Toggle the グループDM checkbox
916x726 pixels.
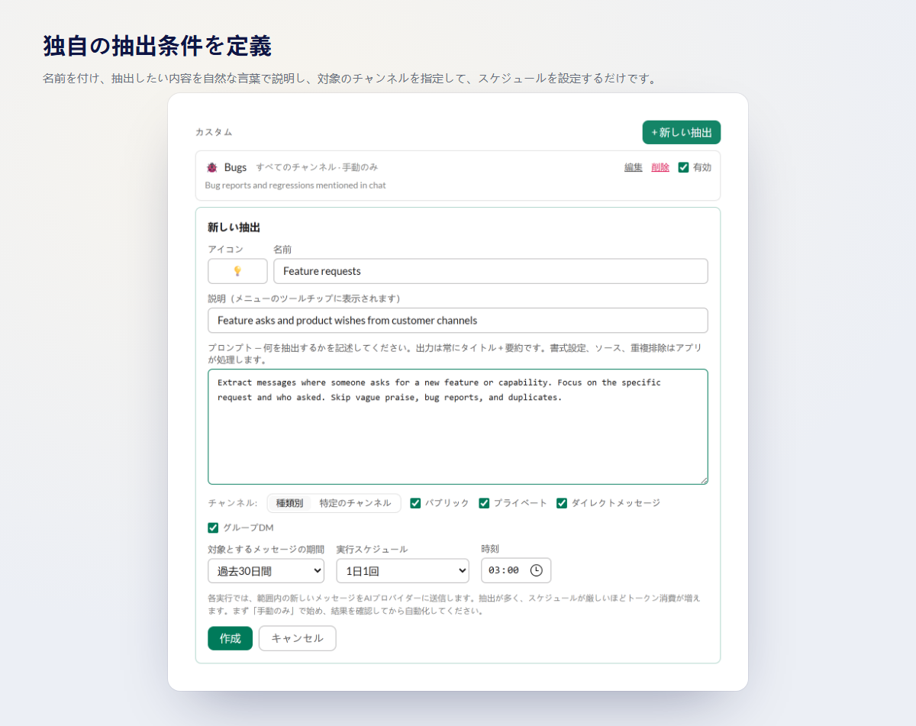[x=213, y=528]
